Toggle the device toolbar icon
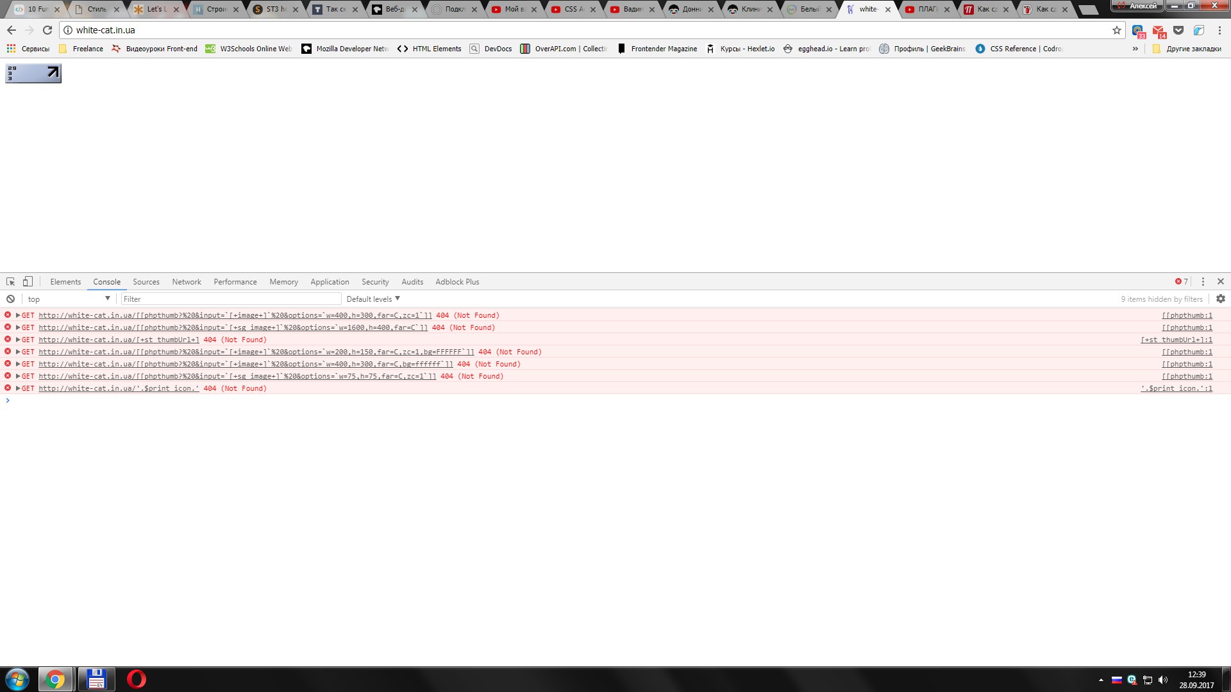Screen dimensions: 1231x692 [x=28, y=282]
